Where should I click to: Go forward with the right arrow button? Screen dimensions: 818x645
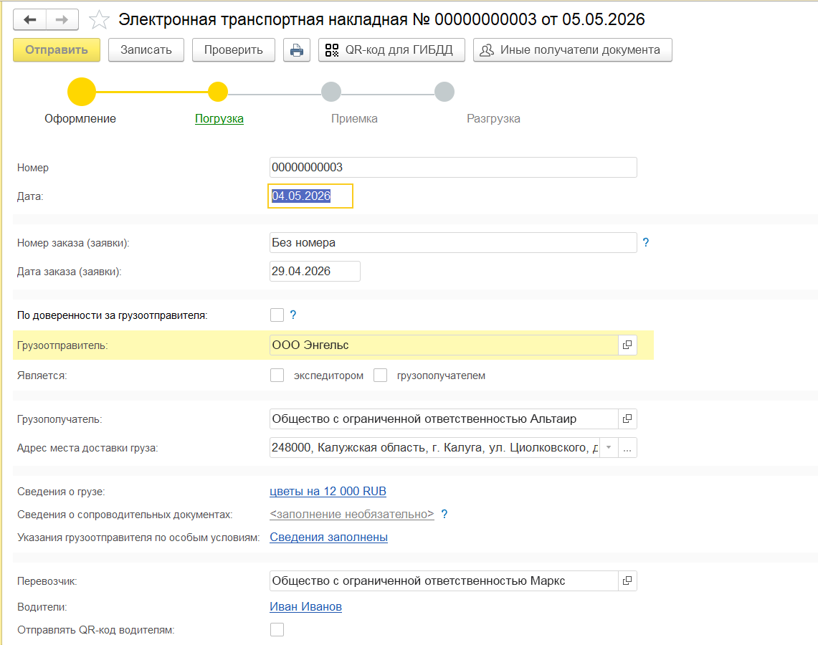(62, 20)
